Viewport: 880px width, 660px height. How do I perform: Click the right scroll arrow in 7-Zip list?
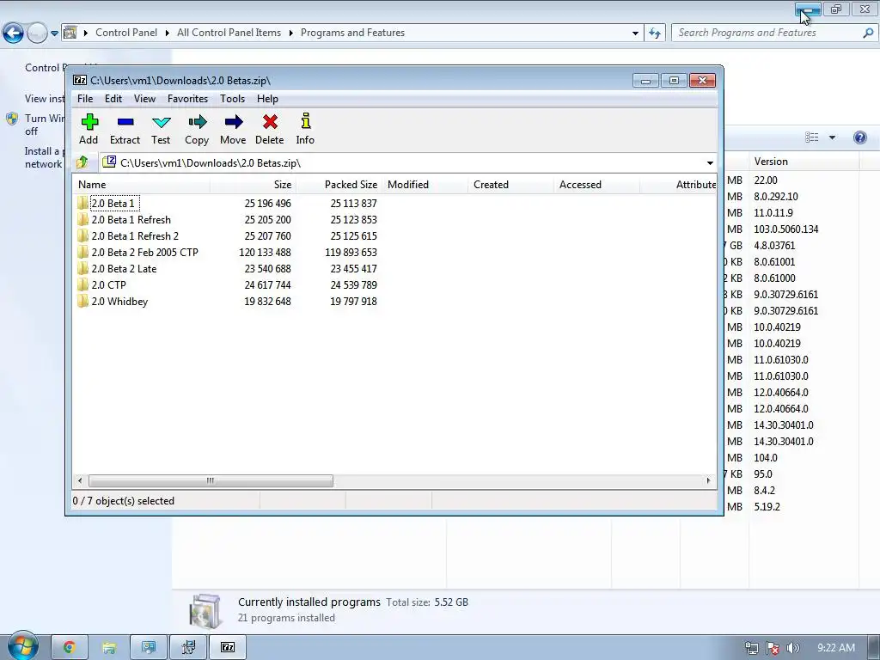click(x=708, y=480)
